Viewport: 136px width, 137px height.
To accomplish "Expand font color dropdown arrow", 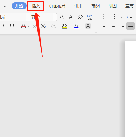I will pos(81,26).
